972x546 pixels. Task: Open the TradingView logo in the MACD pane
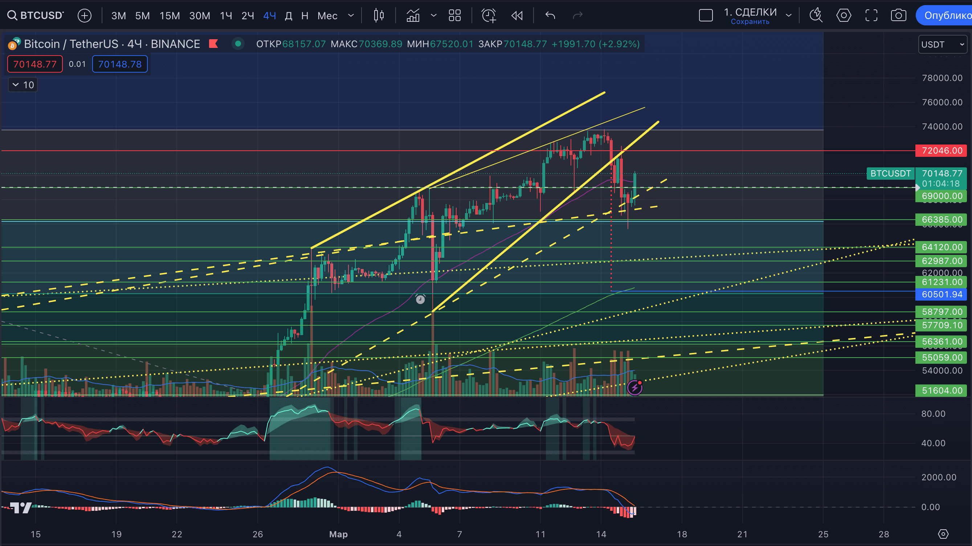[21, 508]
